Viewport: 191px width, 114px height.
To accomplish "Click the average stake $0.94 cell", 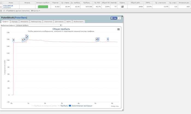I will pos(65,7).
